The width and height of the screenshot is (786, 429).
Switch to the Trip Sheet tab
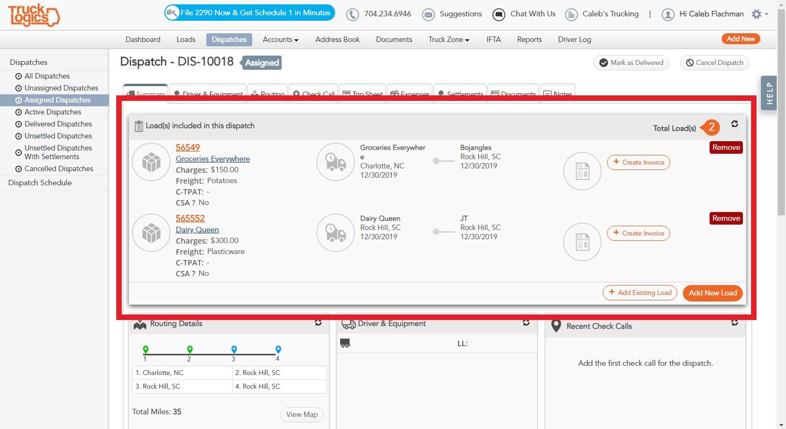(x=362, y=93)
